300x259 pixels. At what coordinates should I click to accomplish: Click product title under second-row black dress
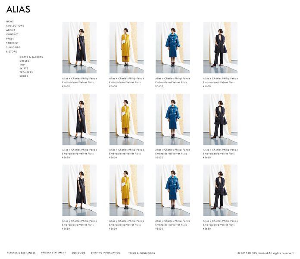point(79,152)
